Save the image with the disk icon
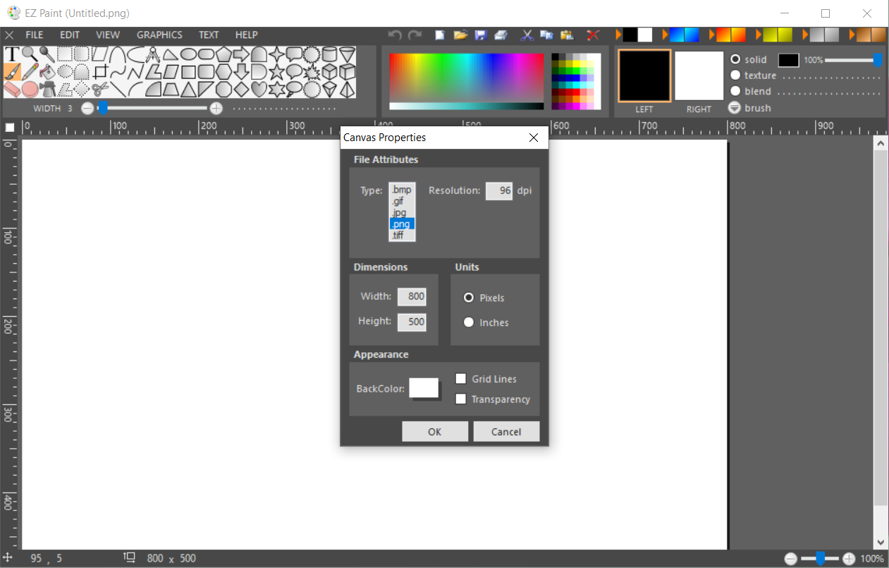This screenshot has width=889, height=568. [481, 34]
